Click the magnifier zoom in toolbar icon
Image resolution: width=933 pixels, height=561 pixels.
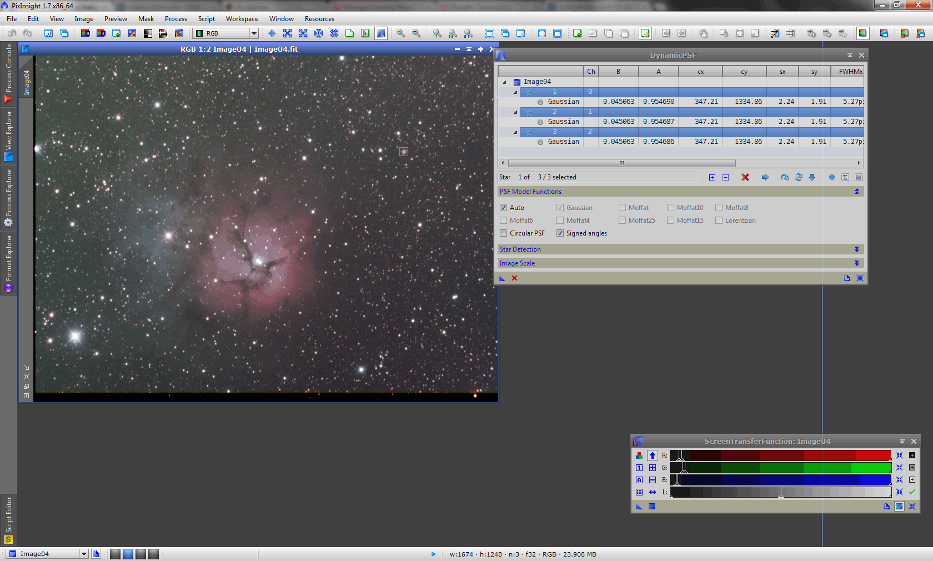point(400,33)
